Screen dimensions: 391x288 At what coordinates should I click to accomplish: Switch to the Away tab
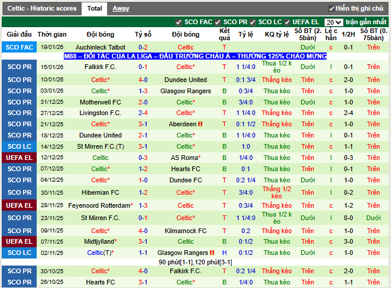pos(121,9)
